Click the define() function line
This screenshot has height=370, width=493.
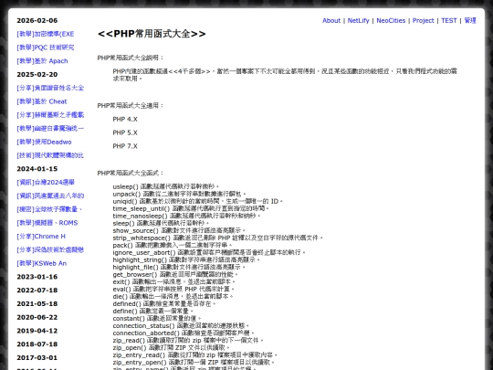[153, 312]
